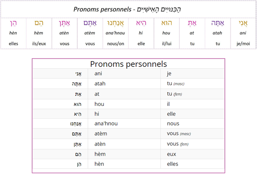This screenshot has height=174, width=257.
Task: Click 'hèn' in the lower table's middle column
Action: pyautogui.click(x=100, y=164)
